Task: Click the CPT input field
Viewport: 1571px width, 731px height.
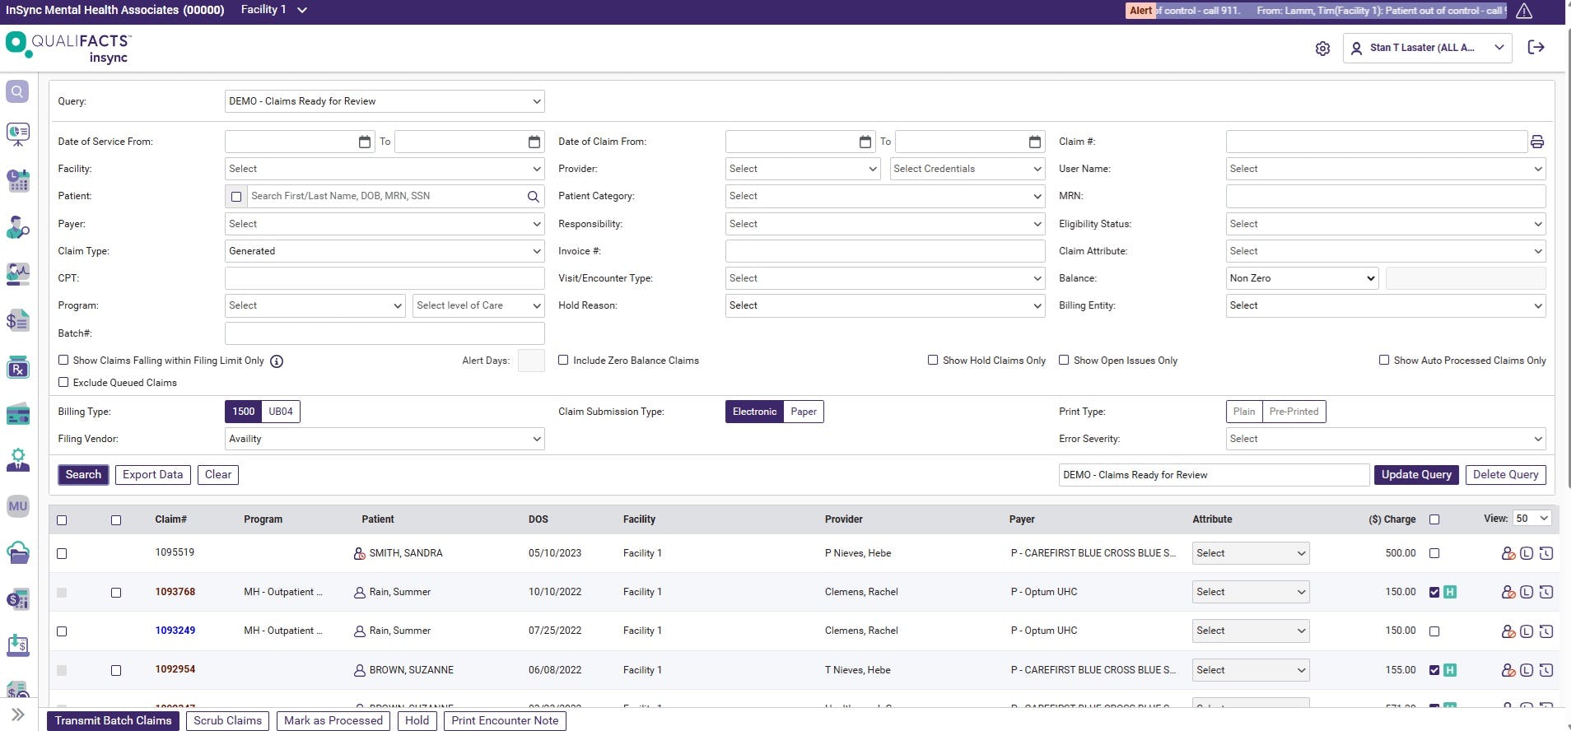Action: 385,278
